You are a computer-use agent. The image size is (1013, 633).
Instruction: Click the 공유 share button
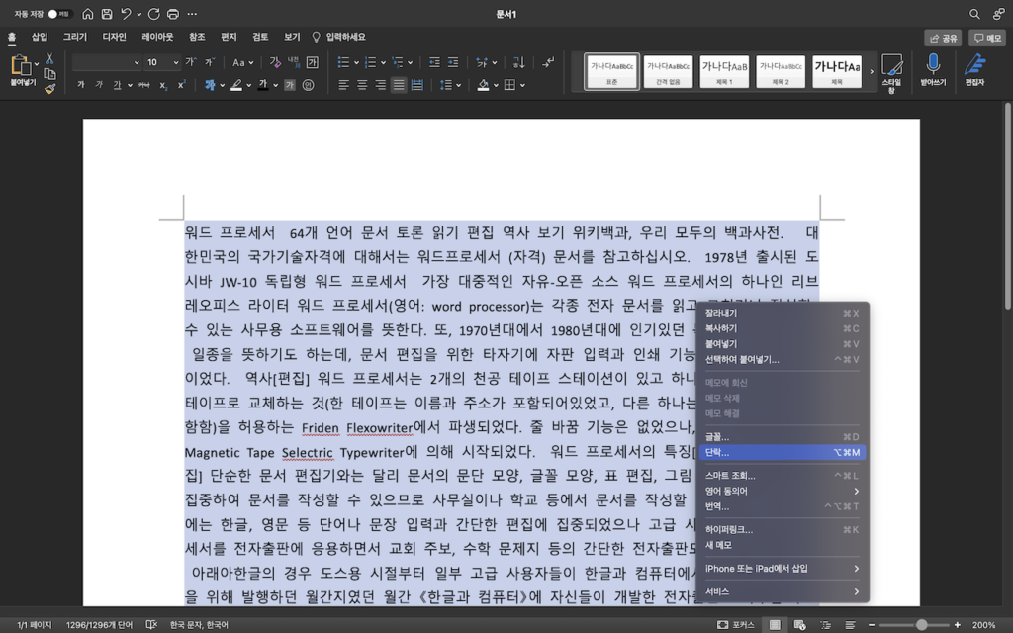(x=943, y=39)
